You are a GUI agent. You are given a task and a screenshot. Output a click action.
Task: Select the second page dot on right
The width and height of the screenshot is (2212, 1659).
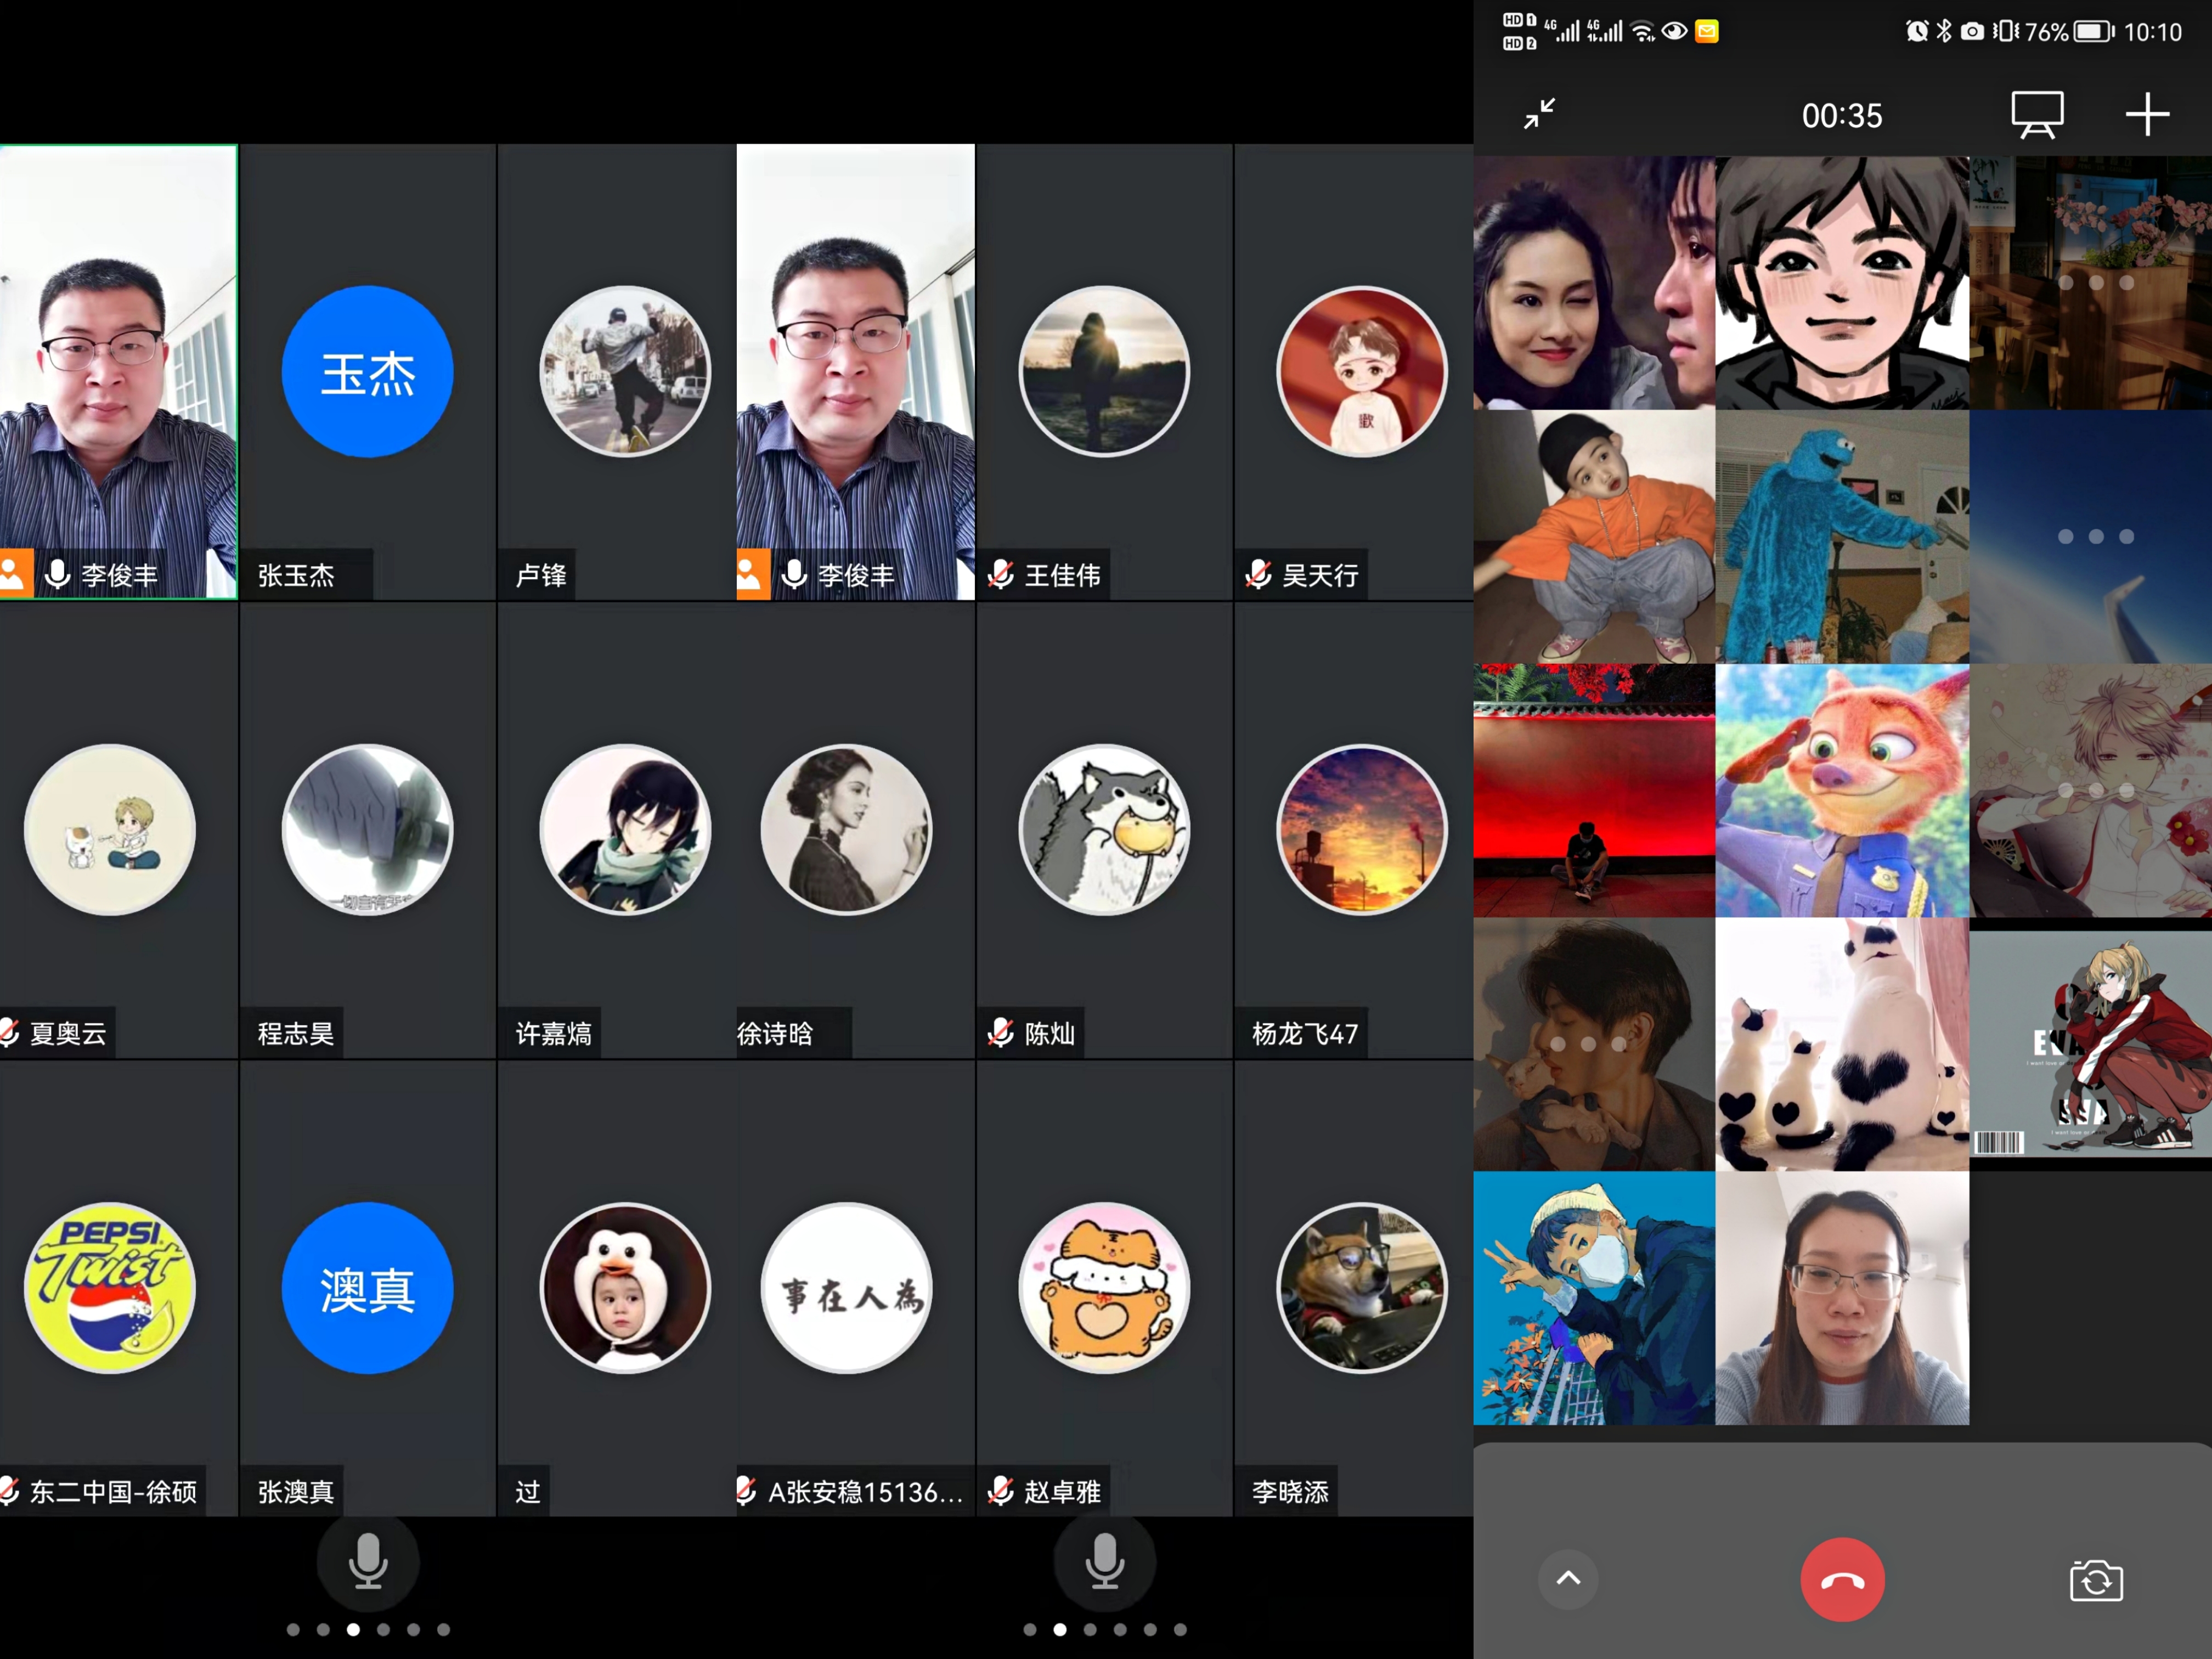1060,1629
